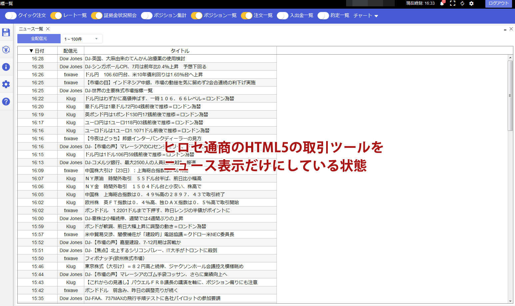
Task: Click the question mark help icon
Action: (6, 102)
